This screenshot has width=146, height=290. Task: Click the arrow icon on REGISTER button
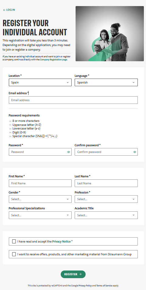point(80,274)
